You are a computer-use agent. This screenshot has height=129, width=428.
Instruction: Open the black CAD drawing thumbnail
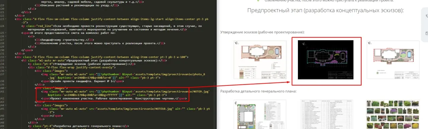[x=326, y=60]
